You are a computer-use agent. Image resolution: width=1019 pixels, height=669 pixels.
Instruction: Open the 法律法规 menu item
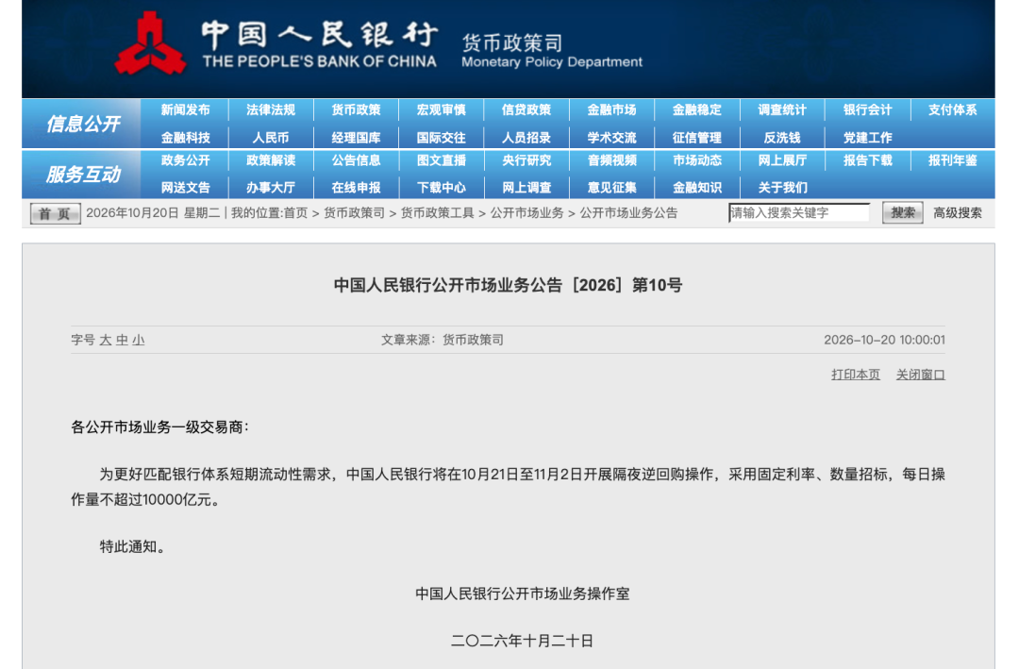coord(271,109)
